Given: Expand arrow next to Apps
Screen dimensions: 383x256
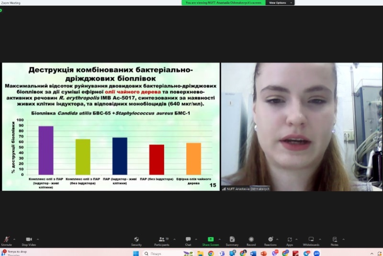Looking at the screenshot, I should (296, 239).
